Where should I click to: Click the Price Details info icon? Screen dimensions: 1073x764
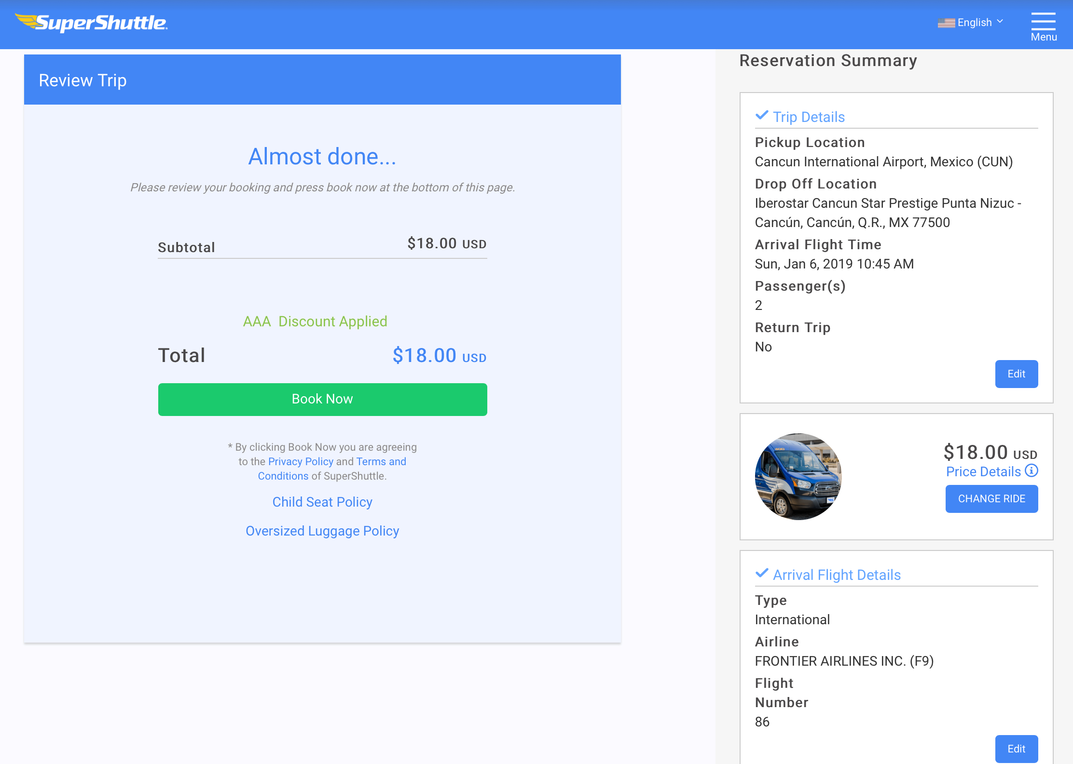[1032, 470]
